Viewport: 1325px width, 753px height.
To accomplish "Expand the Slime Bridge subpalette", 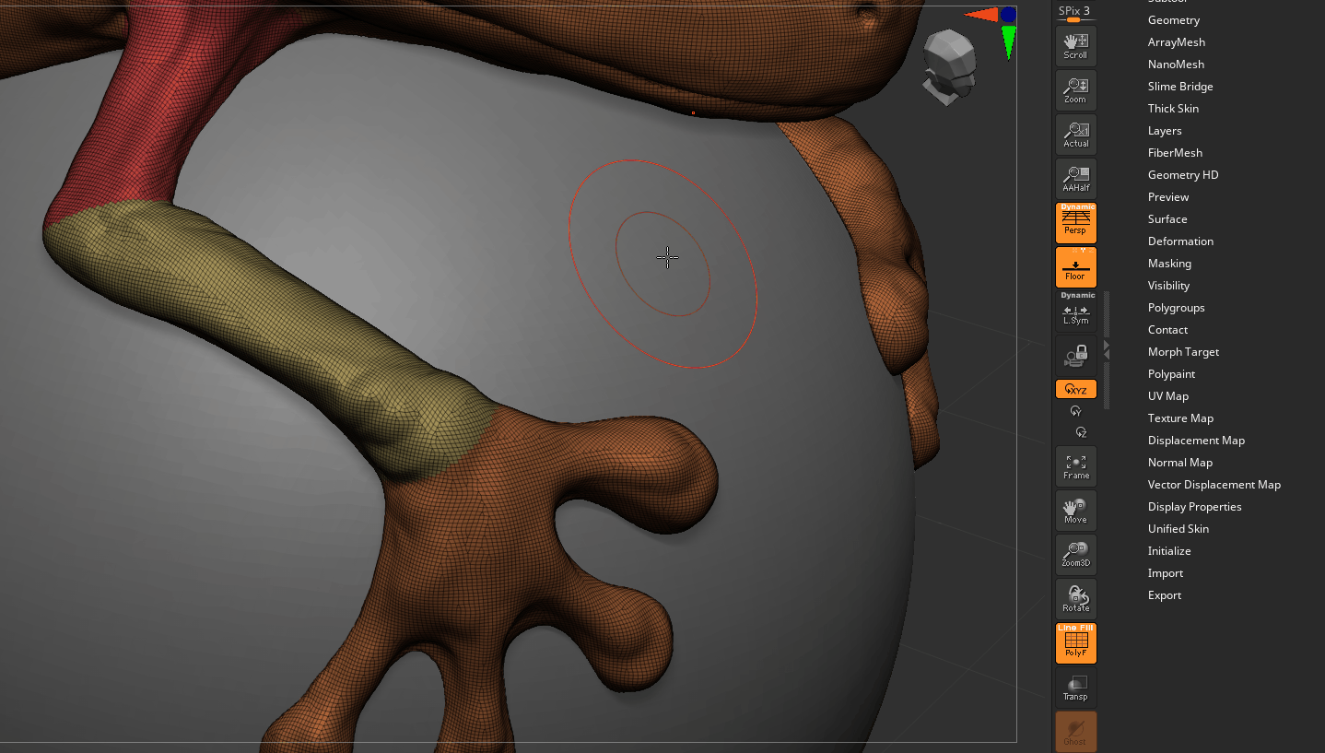I will pyautogui.click(x=1180, y=87).
